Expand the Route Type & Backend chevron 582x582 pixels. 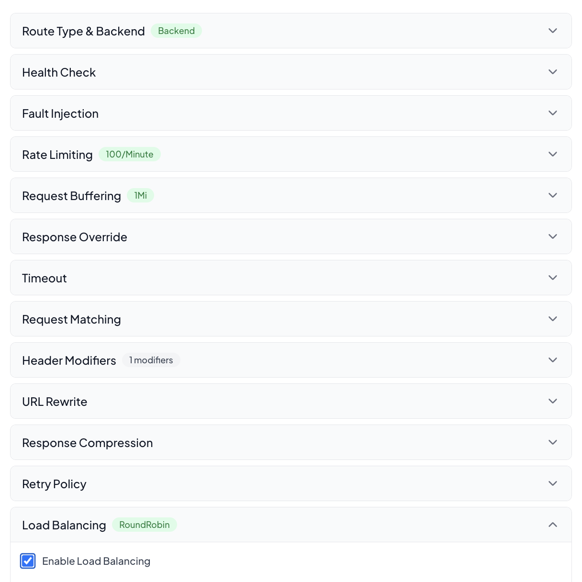coord(553,31)
